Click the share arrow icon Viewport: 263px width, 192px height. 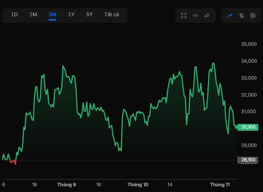(207, 15)
